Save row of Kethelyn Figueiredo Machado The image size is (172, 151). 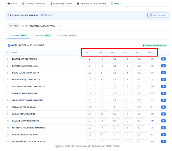[163, 128]
